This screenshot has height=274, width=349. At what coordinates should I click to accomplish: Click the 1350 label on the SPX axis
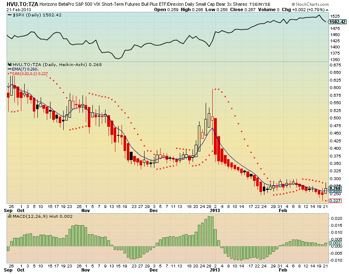335,59
